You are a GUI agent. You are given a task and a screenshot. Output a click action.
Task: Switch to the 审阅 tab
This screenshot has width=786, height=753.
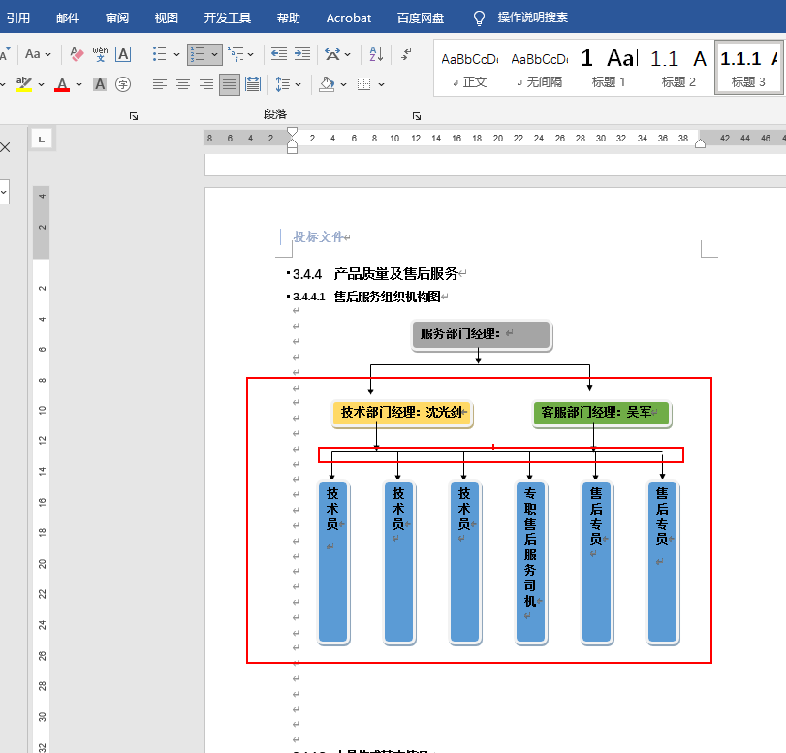pyautogui.click(x=117, y=18)
